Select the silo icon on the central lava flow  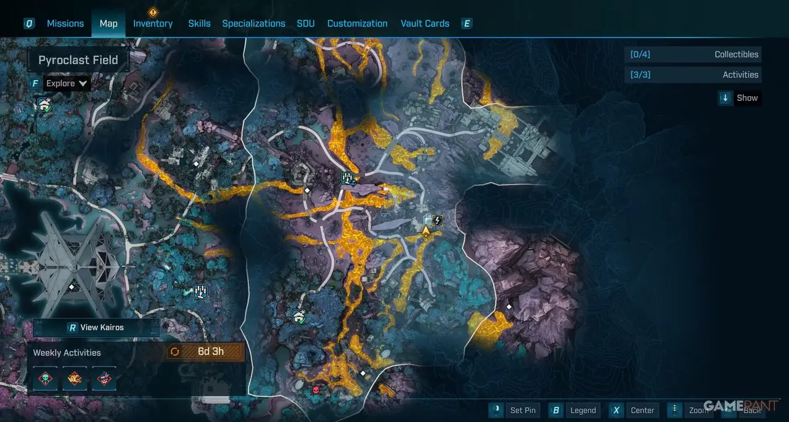click(x=349, y=179)
